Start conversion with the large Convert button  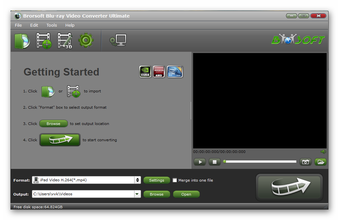click(289, 187)
